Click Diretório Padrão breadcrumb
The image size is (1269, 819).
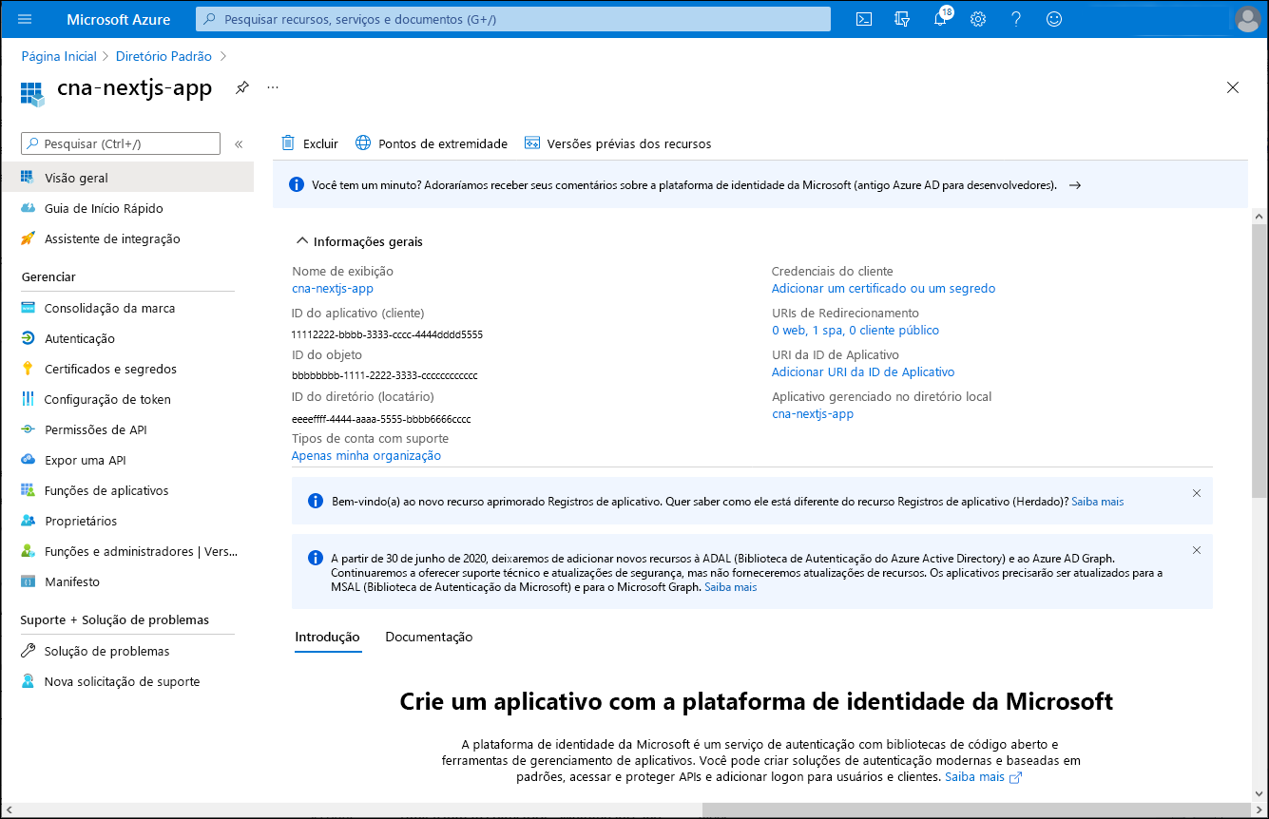pos(163,56)
